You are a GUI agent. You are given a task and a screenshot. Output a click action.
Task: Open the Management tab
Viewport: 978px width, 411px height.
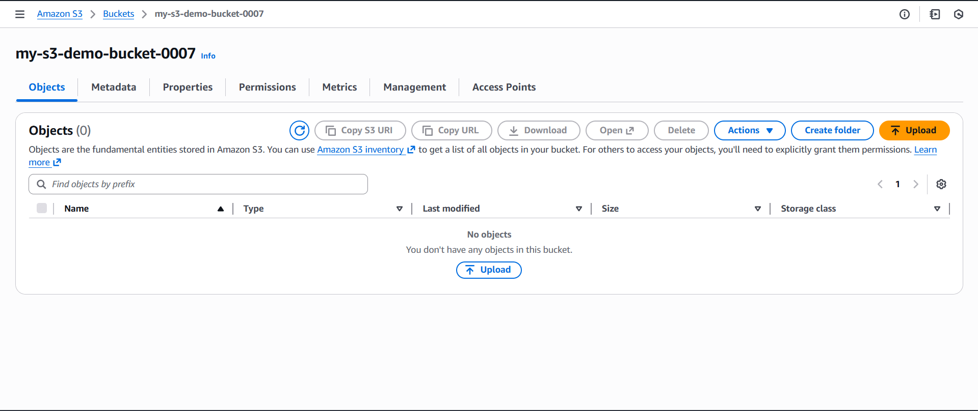click(415, 87)
